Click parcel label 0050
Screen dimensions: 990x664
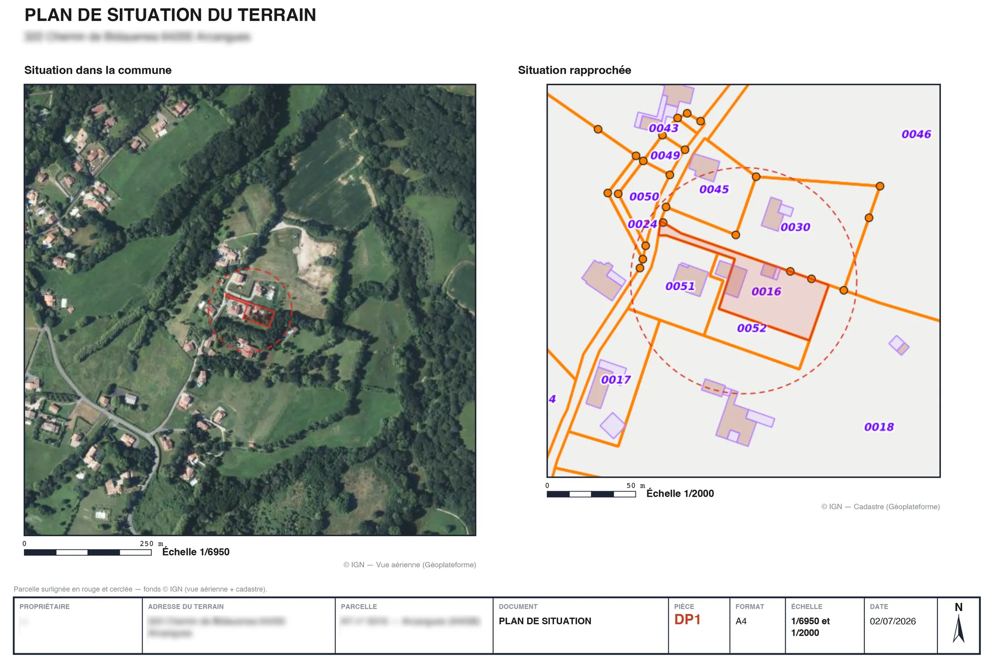[644, 197]
